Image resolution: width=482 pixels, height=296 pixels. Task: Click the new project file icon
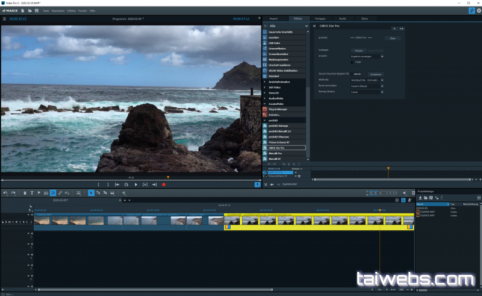pos(23,10)
